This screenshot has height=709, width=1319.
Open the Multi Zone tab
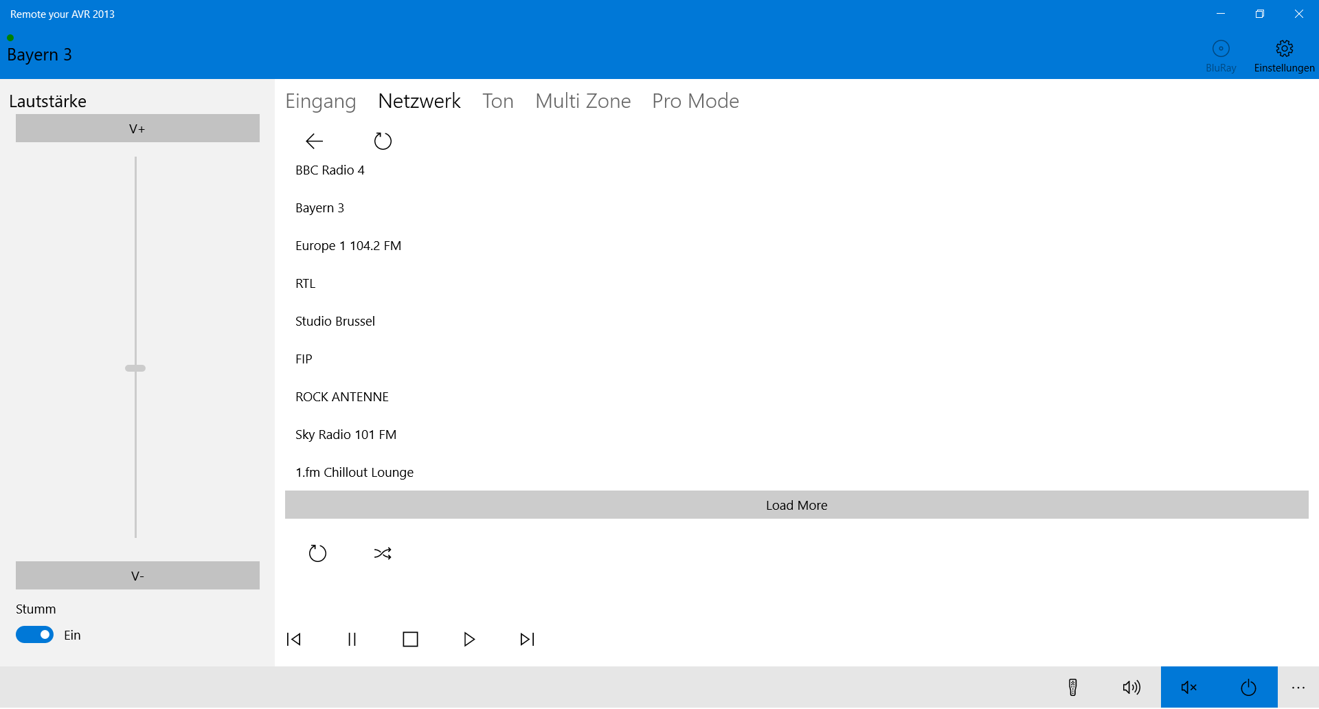583,102
